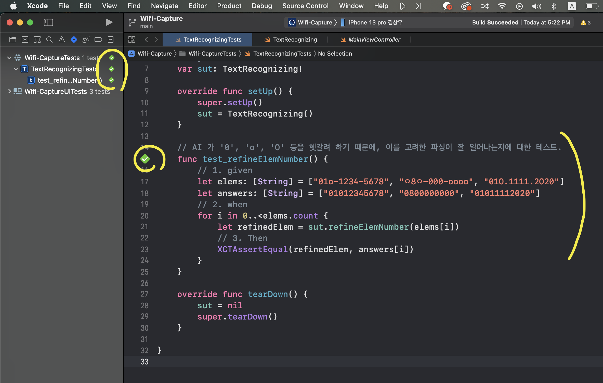This screenshot has height=383, width=603.
Task: Click the warning count indicator showing 3
Action: [586, 22]
